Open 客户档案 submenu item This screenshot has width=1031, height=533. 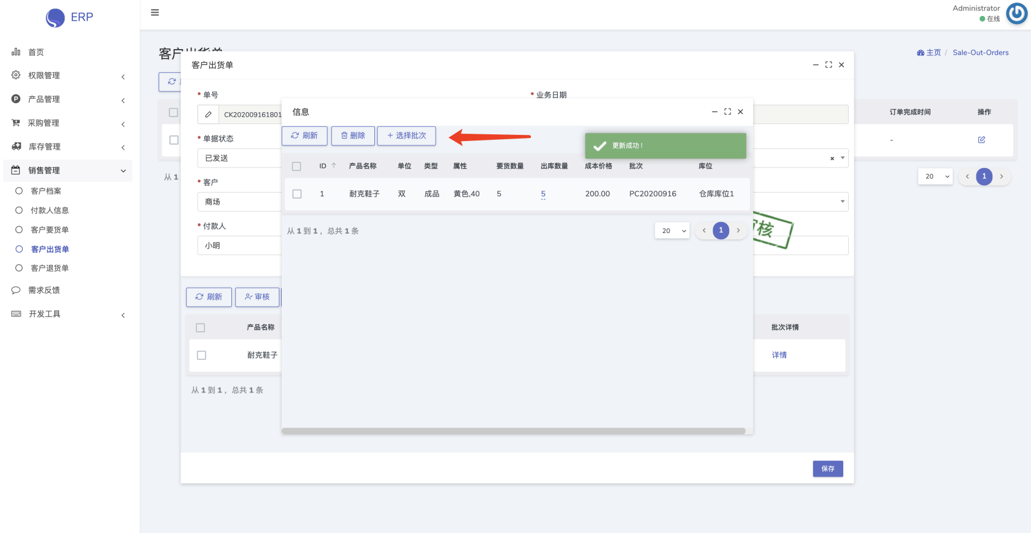[x=46, y=191]
